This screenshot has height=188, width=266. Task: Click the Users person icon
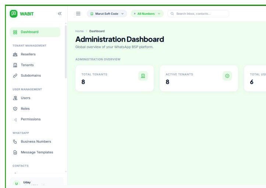click(x=15, y=98)
